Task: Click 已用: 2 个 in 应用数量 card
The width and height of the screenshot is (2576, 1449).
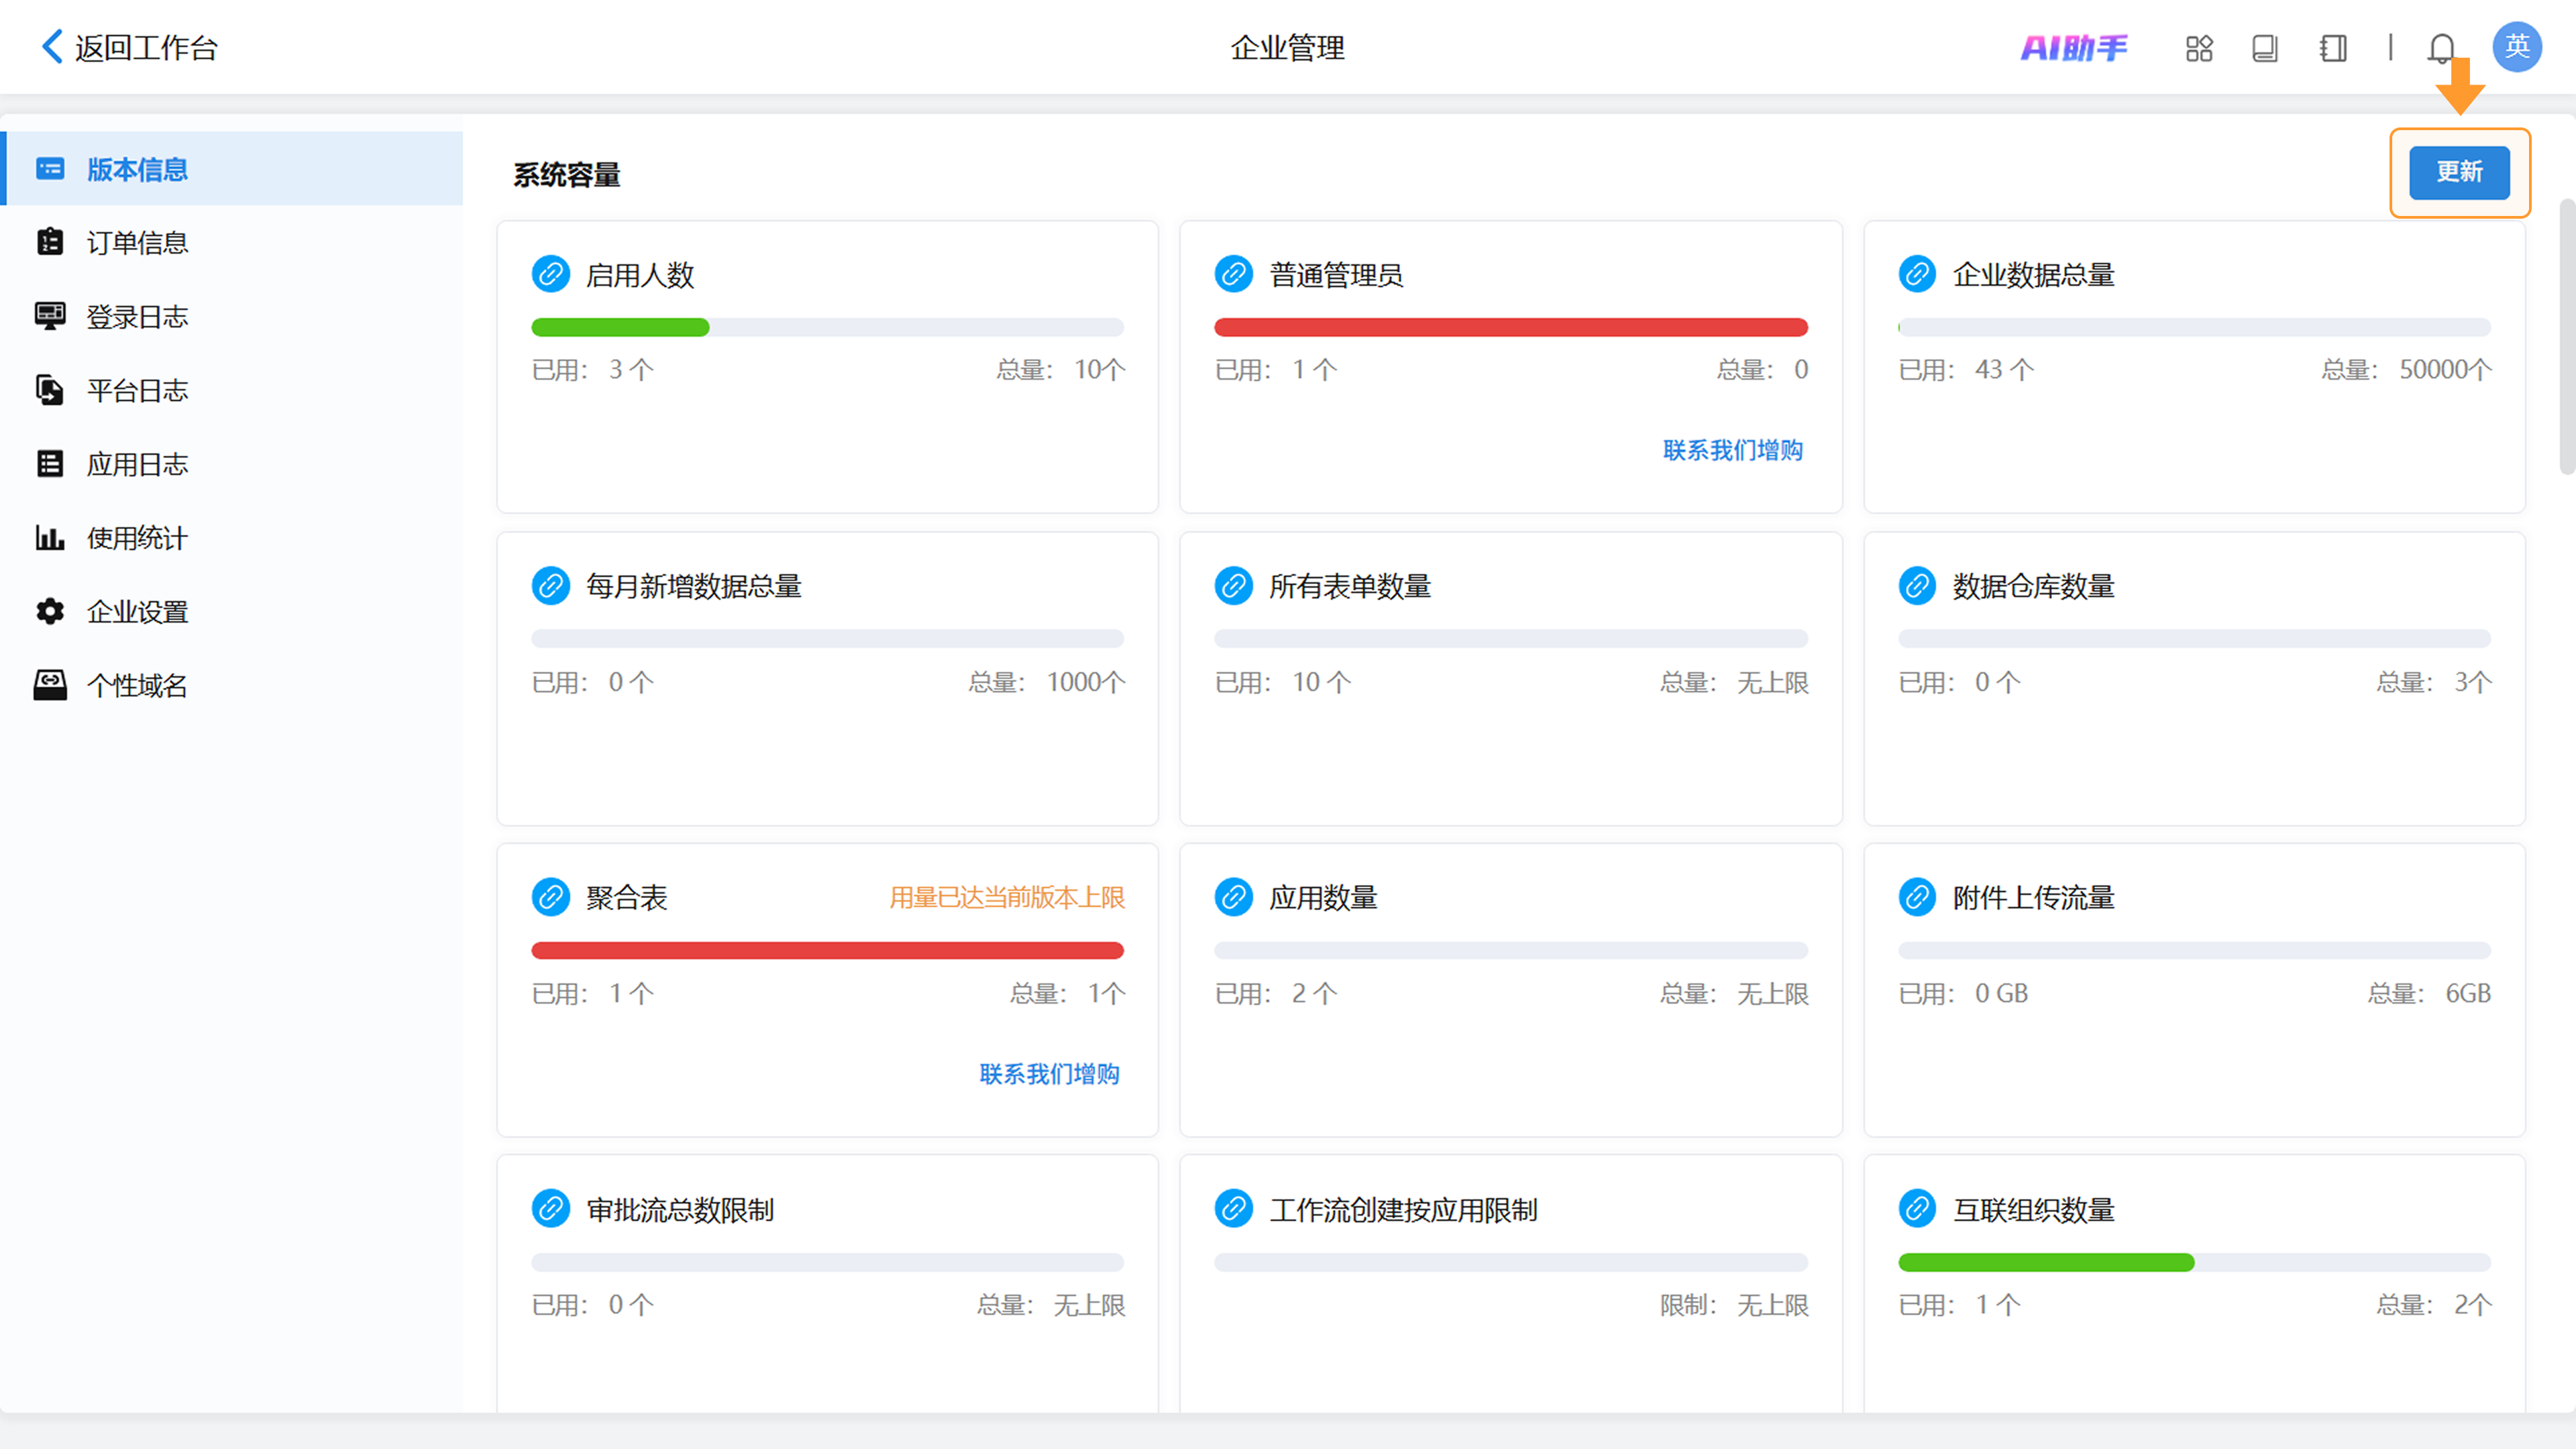Action: [1276, 993]
